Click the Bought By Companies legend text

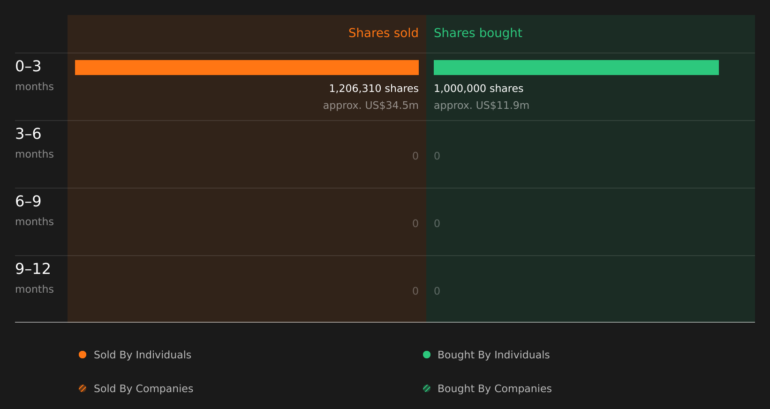click(x=495, y=388)
